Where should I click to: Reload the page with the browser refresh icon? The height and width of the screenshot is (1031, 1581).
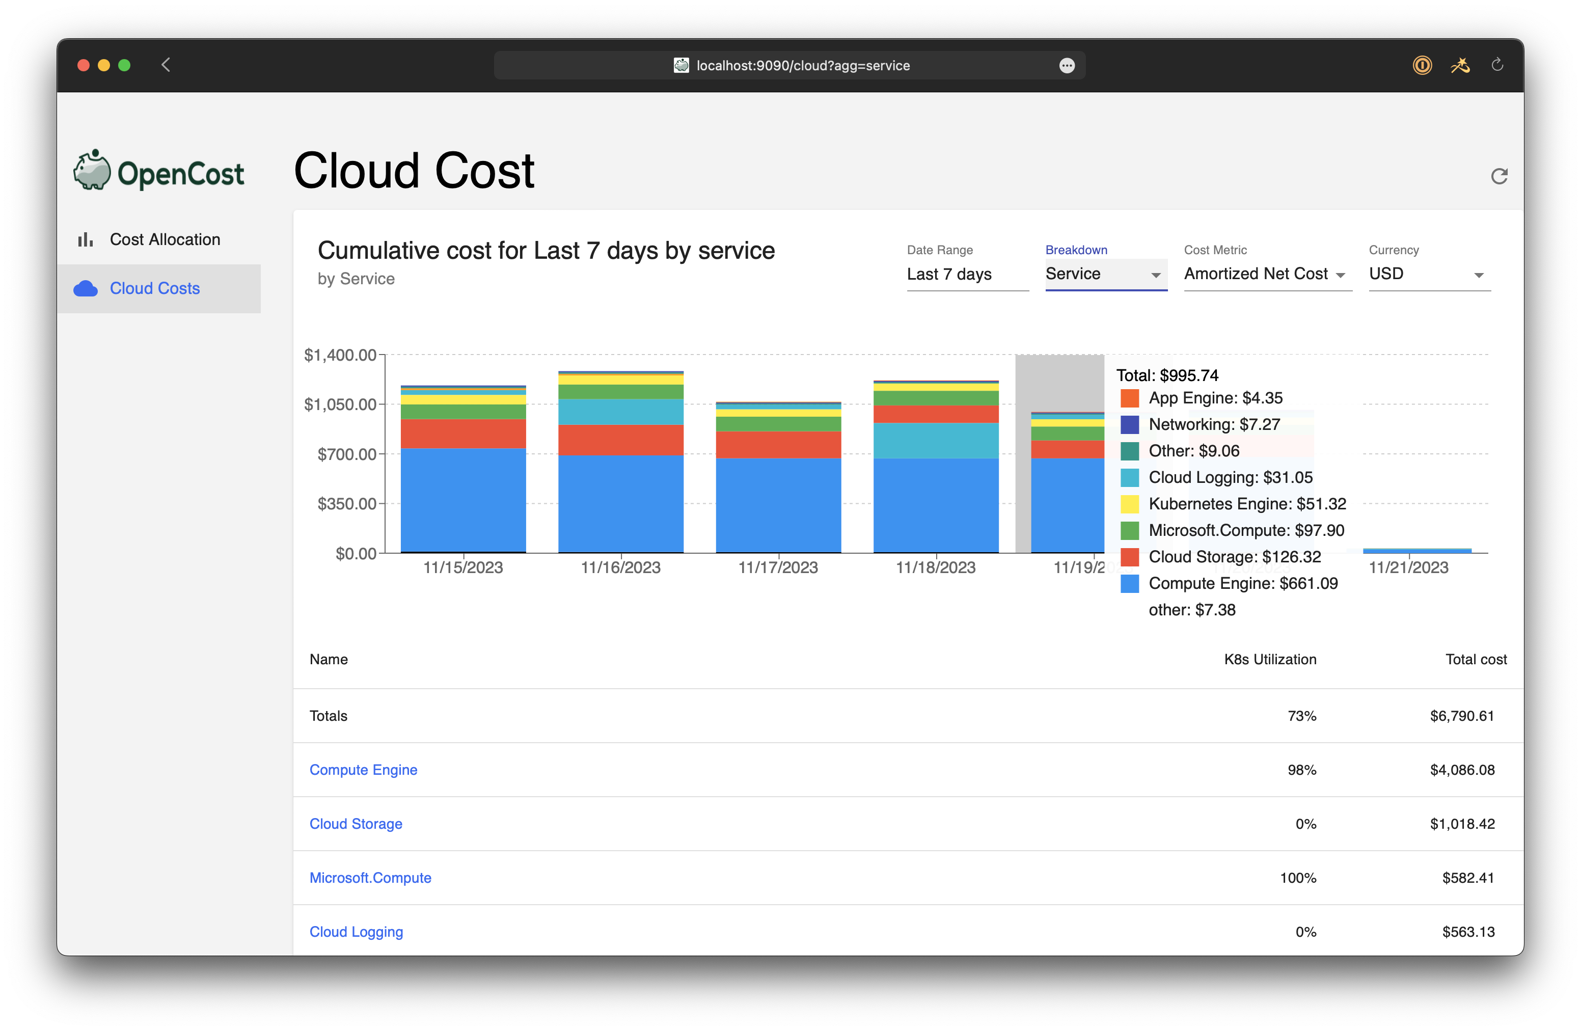click(1497, 65)
